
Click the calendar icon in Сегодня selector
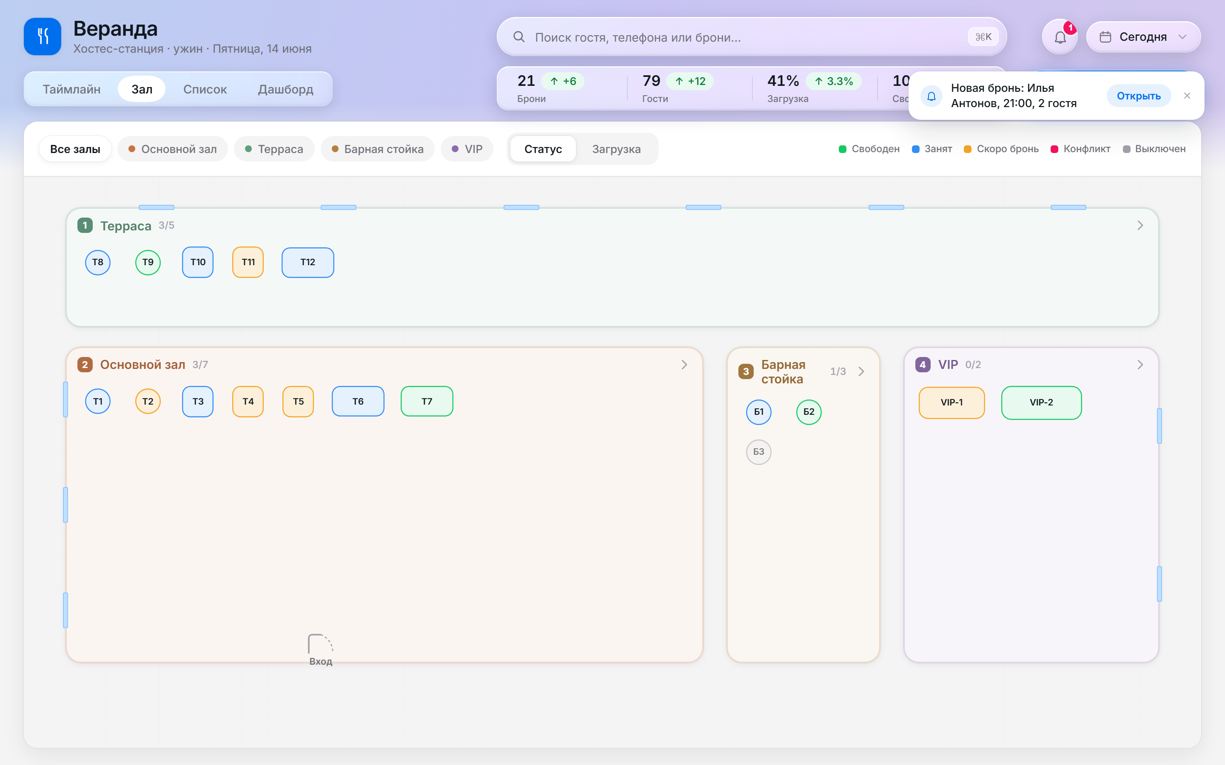pos(1105,37)
